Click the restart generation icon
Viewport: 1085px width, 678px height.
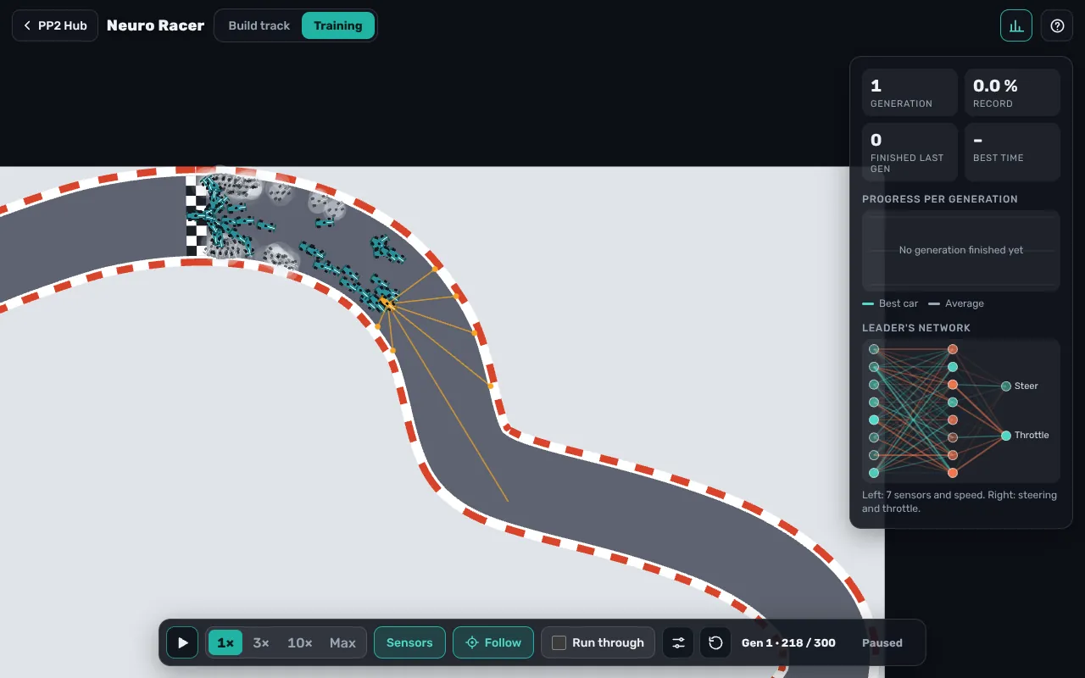pyautogui.click(x=715, y=642)
